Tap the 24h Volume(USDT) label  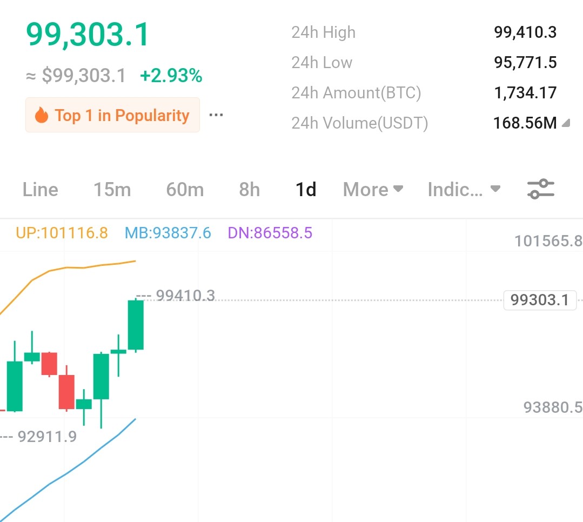tap(359, 123)
